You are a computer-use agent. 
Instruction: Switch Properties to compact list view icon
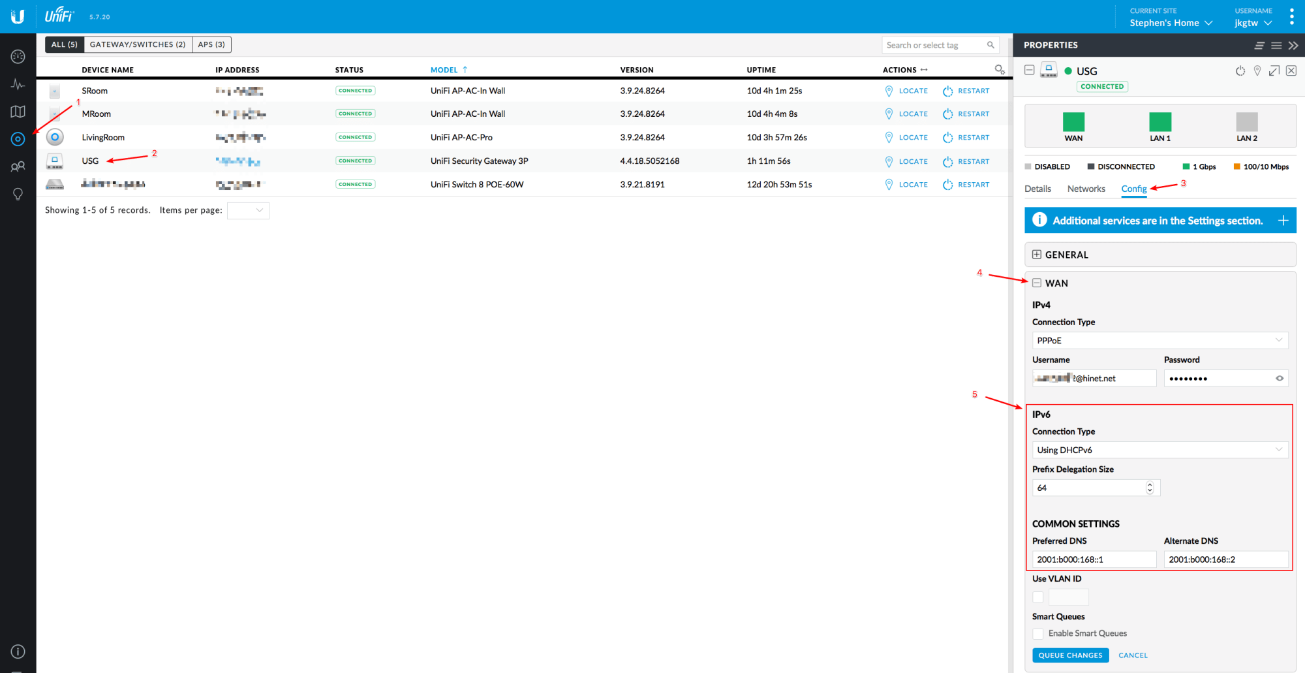[x=1259, y=45]
